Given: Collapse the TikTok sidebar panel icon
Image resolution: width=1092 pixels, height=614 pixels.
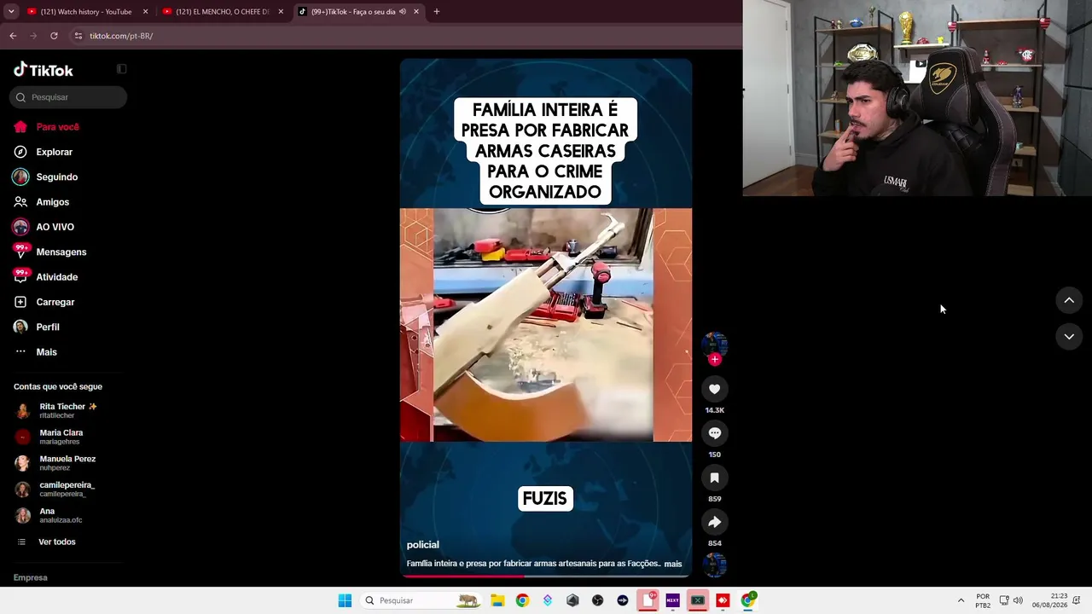Looking at the screenshot, I should pos(121,69).
